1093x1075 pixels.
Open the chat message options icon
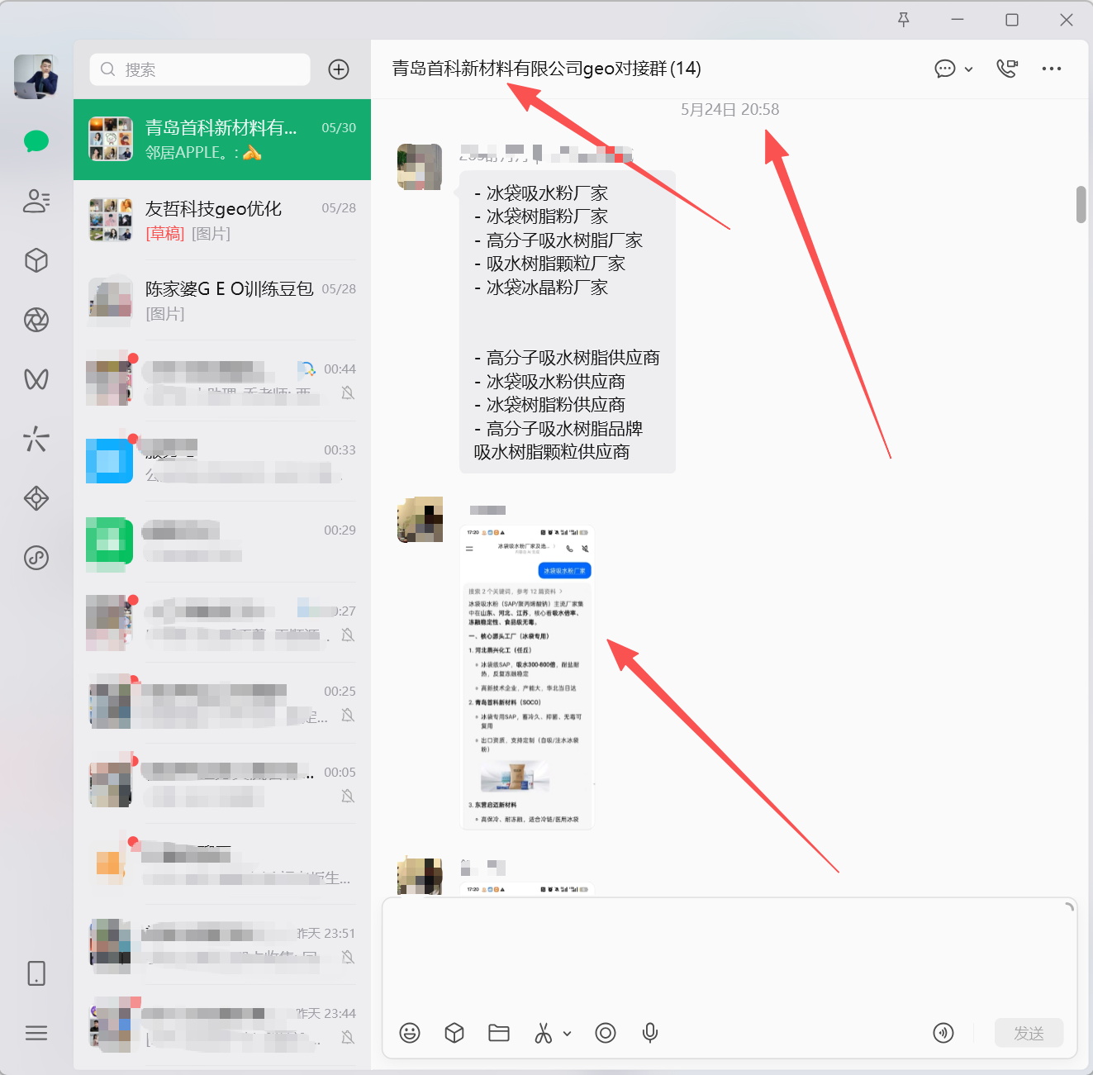[945, 69]
